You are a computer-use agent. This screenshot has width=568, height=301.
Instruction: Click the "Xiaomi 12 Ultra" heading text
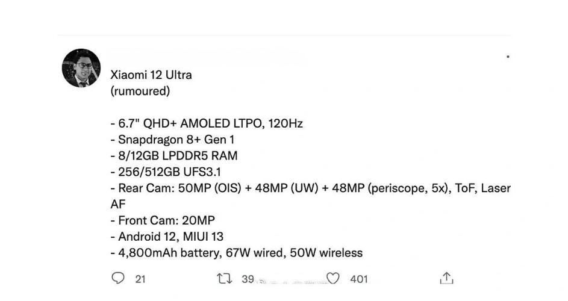[151, 75]
